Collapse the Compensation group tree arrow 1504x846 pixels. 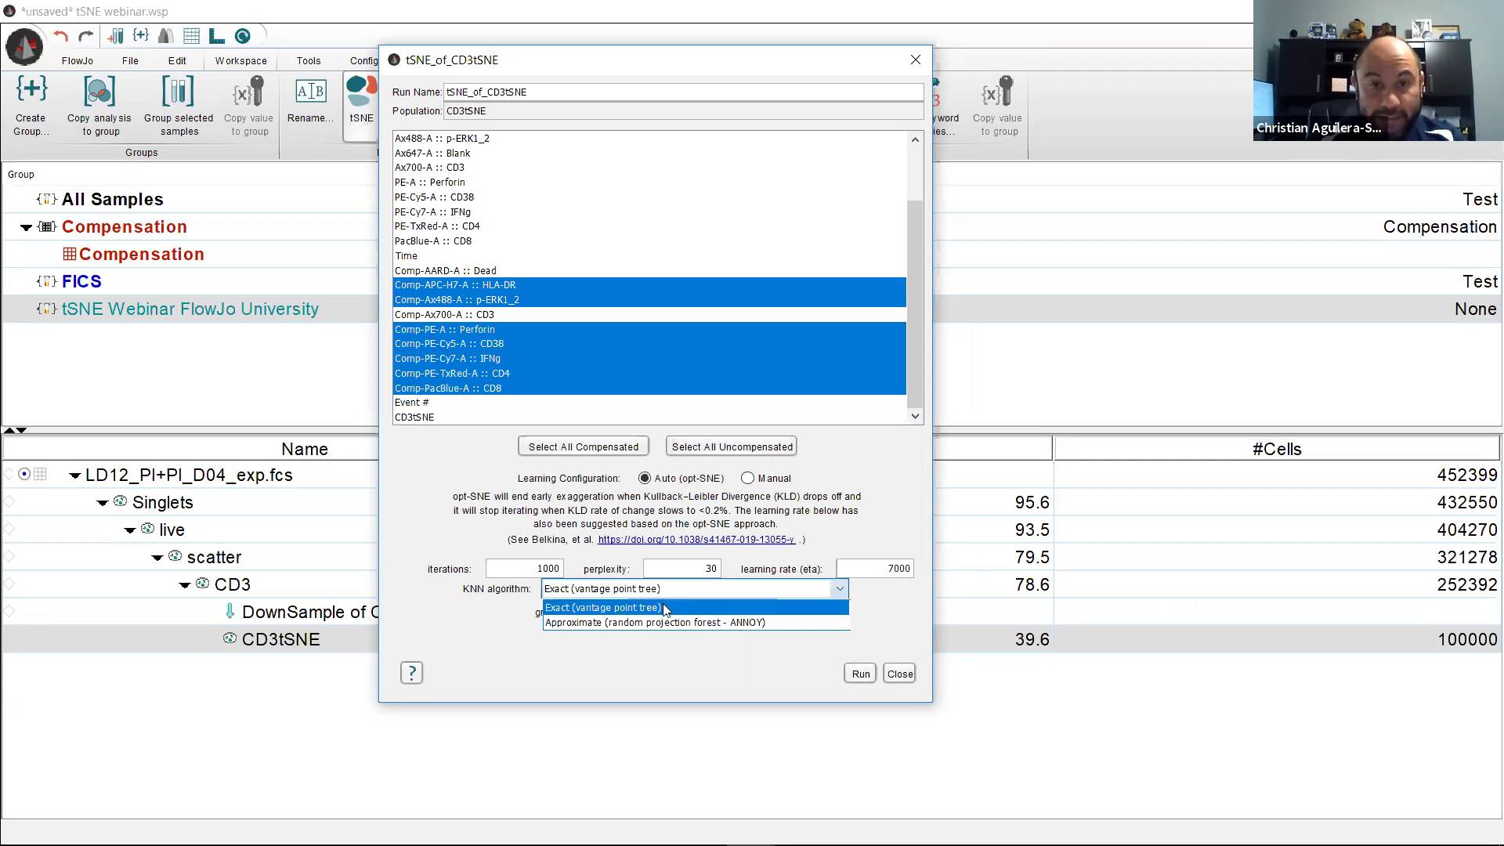[x=26, y=227]
